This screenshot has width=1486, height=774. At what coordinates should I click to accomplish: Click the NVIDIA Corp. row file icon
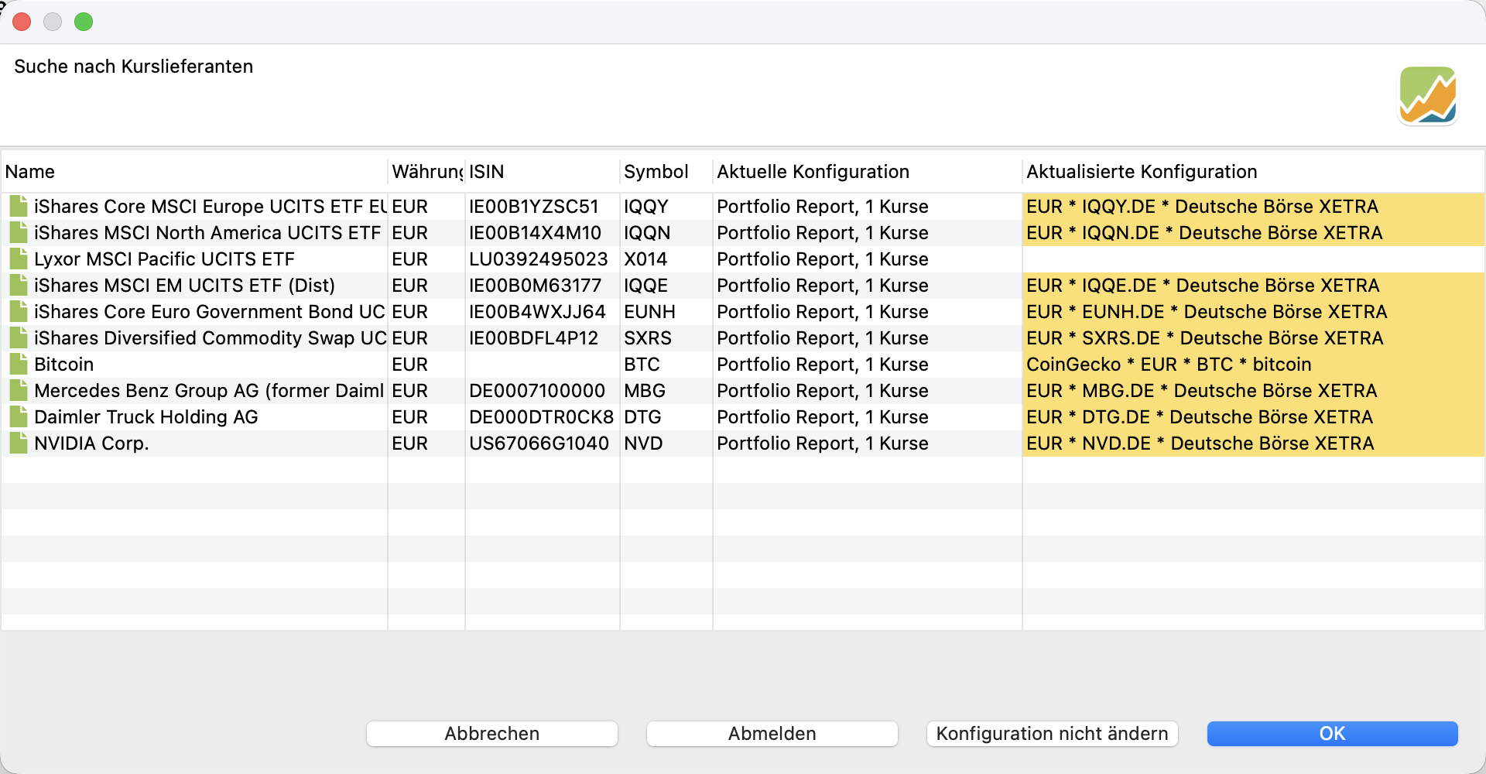coord(19,443)
